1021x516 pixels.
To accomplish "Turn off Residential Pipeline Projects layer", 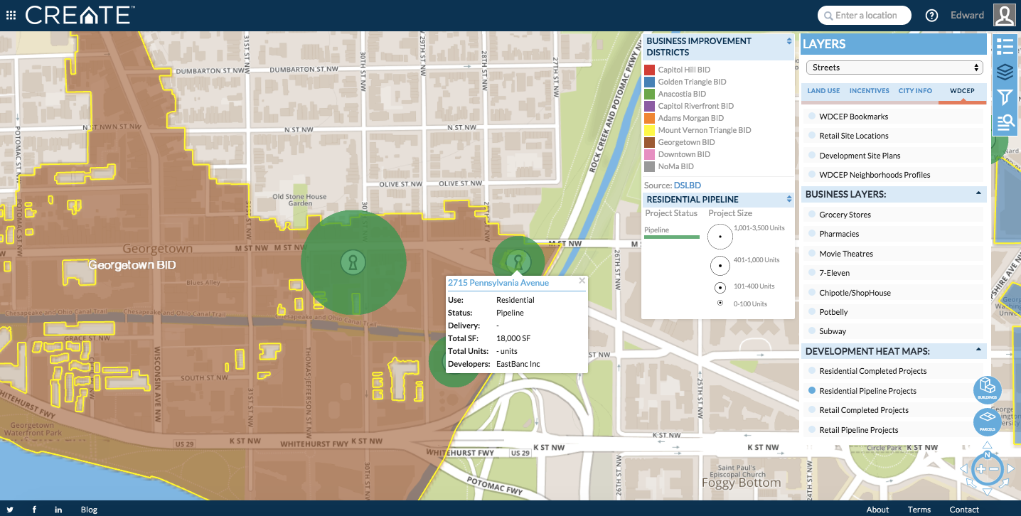I will (812, 391).
